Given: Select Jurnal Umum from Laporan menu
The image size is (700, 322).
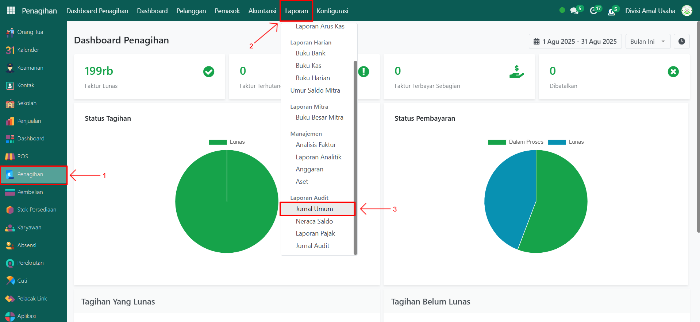Looking at the screenshot, I should pos(314,209).
